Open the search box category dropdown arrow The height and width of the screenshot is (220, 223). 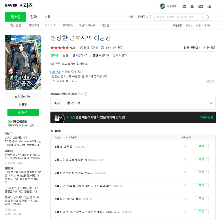(x=203, y=17)
